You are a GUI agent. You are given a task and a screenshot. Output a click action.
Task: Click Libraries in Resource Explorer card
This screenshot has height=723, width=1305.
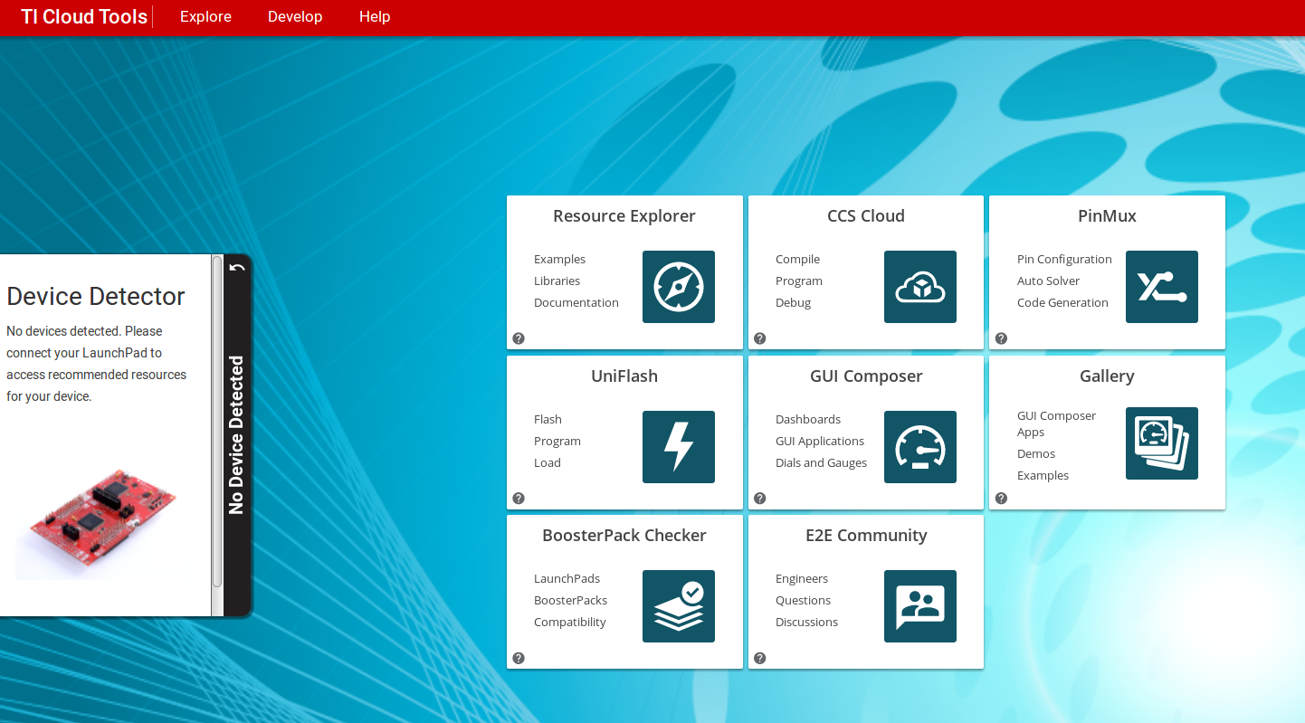tap(557, 281)
